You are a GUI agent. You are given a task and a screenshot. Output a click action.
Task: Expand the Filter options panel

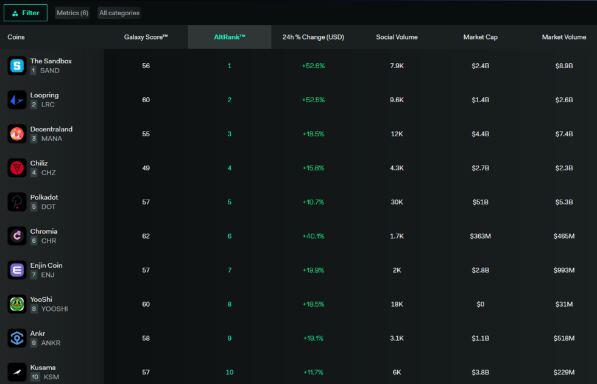click(25, 12)
